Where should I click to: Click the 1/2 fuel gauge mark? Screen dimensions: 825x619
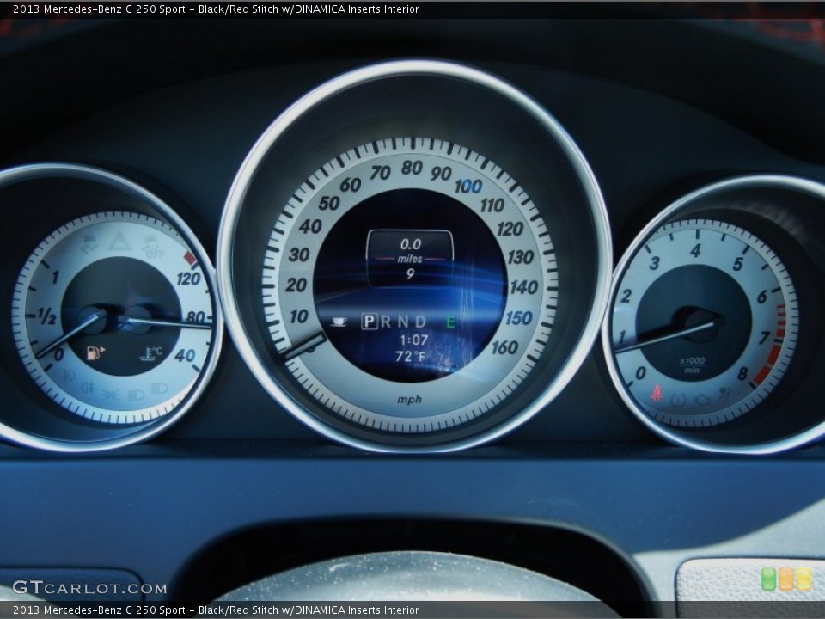46,316
